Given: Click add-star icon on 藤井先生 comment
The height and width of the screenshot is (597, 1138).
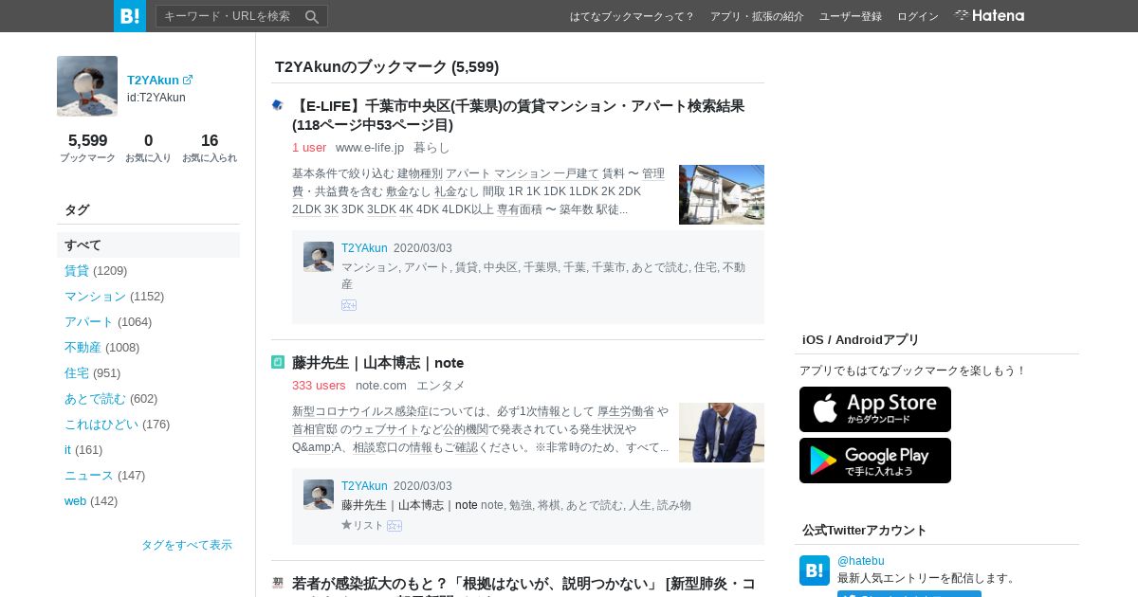Looking at the screenshot, I should pyautogui.click(x=395, y=526).
